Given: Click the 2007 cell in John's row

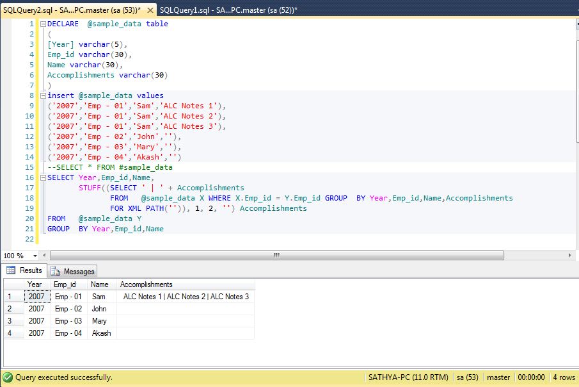Looking at the screenshot, I should click(37, 309).
